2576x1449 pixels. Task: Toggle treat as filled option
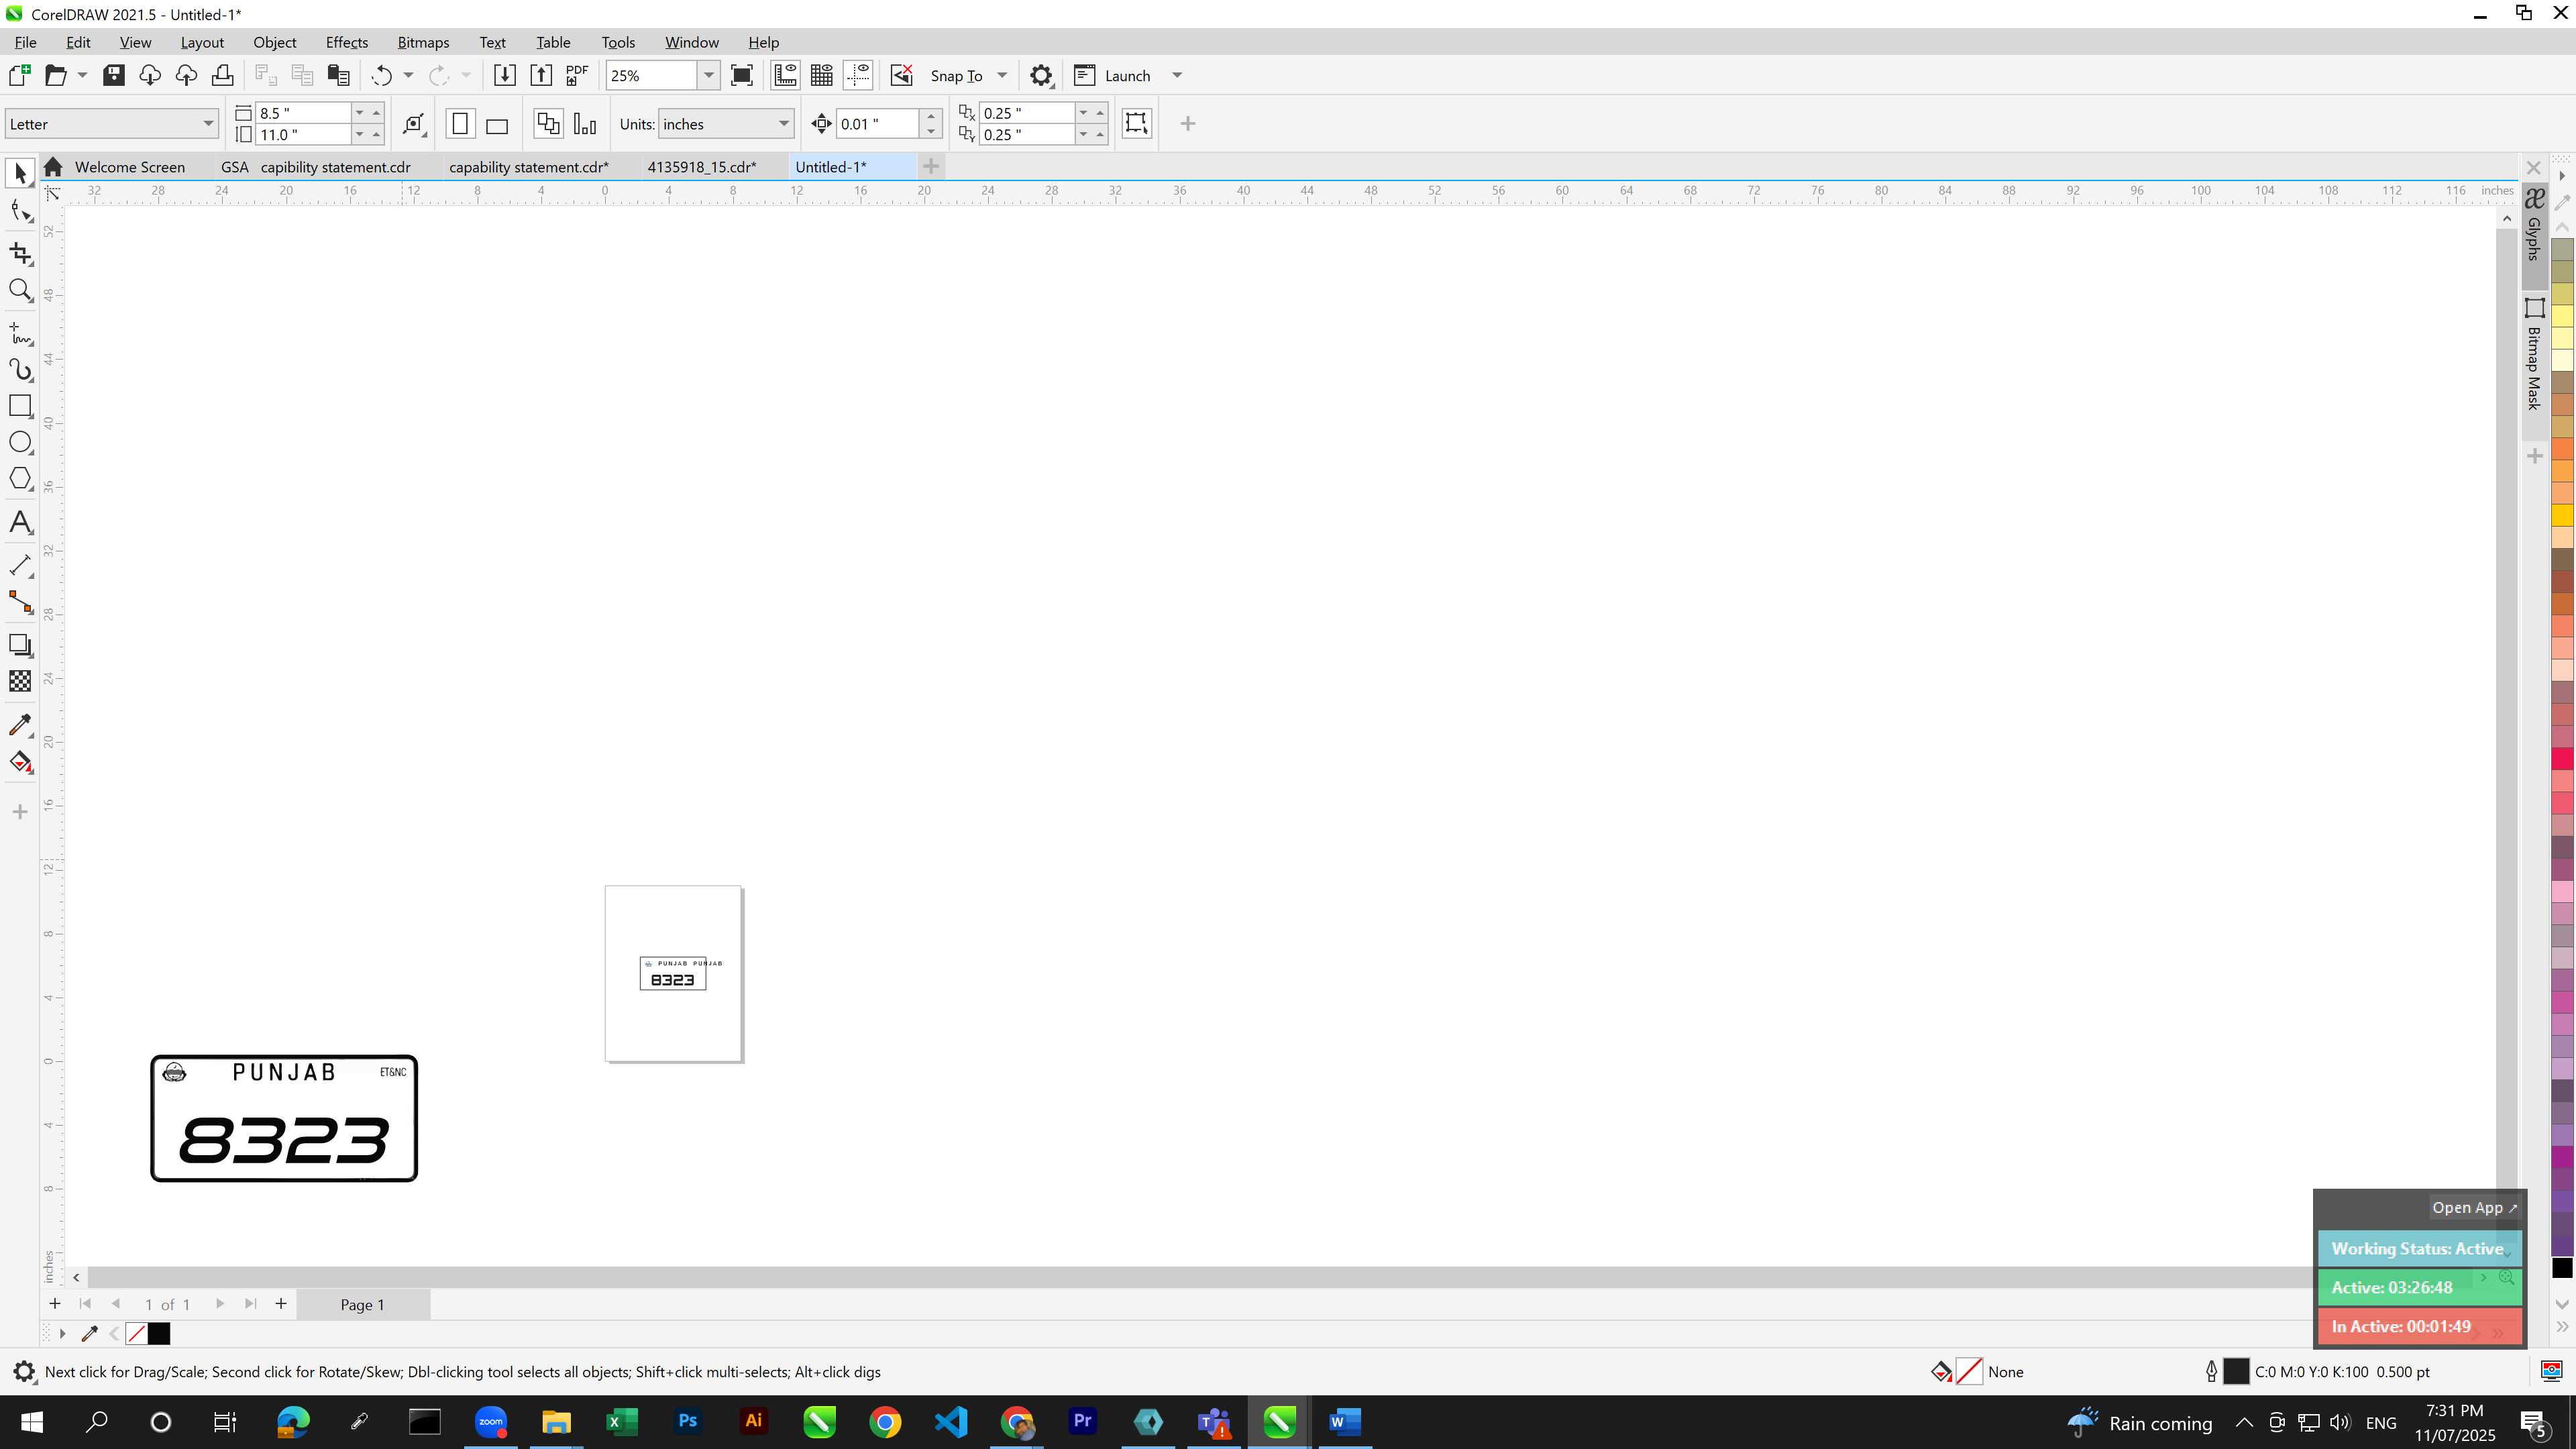1136,123
